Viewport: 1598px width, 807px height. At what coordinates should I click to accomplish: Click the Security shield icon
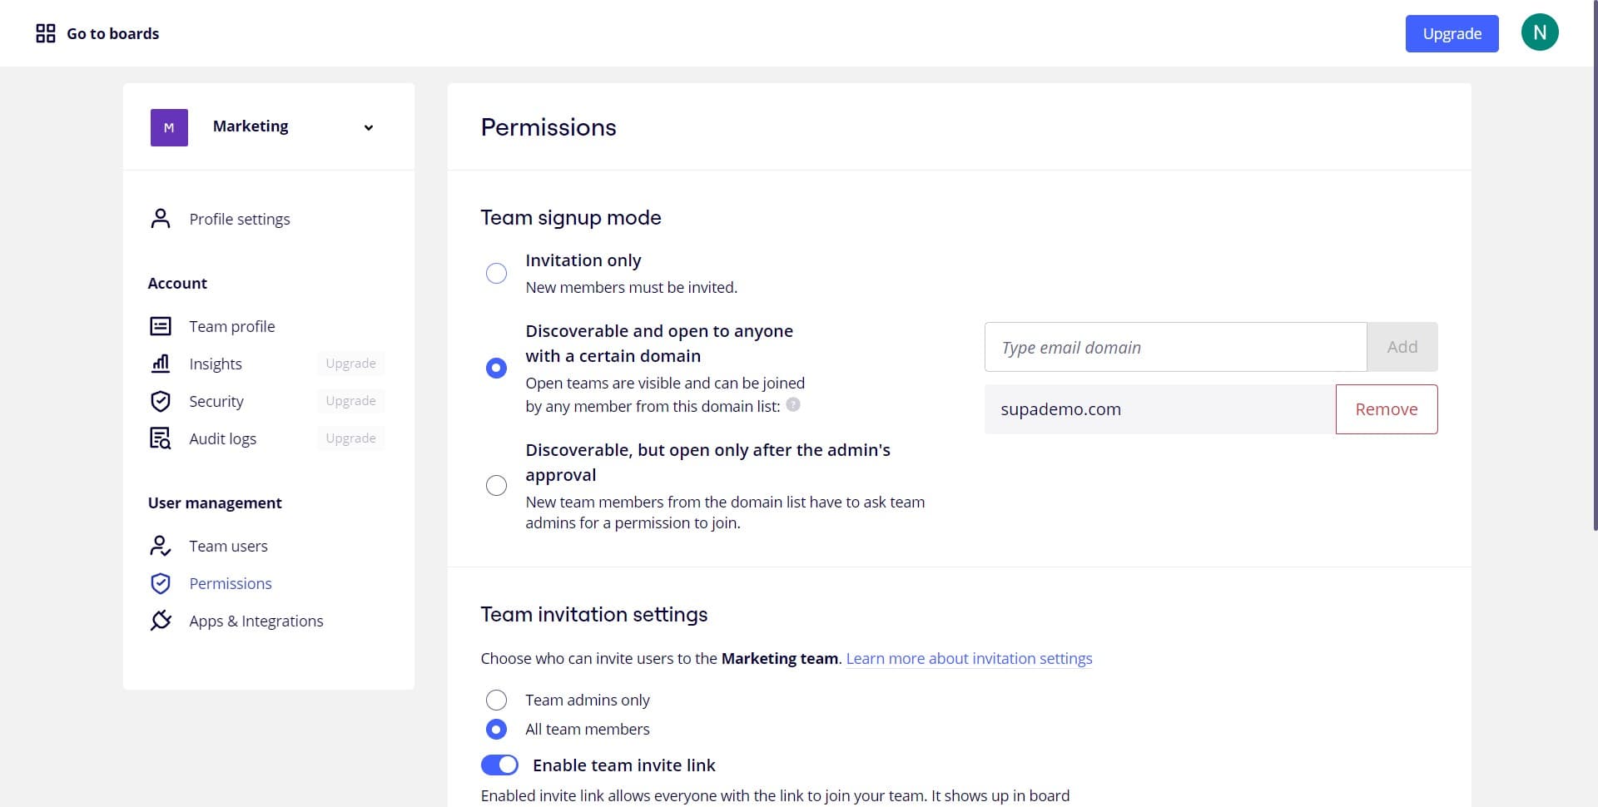[160, 401]
